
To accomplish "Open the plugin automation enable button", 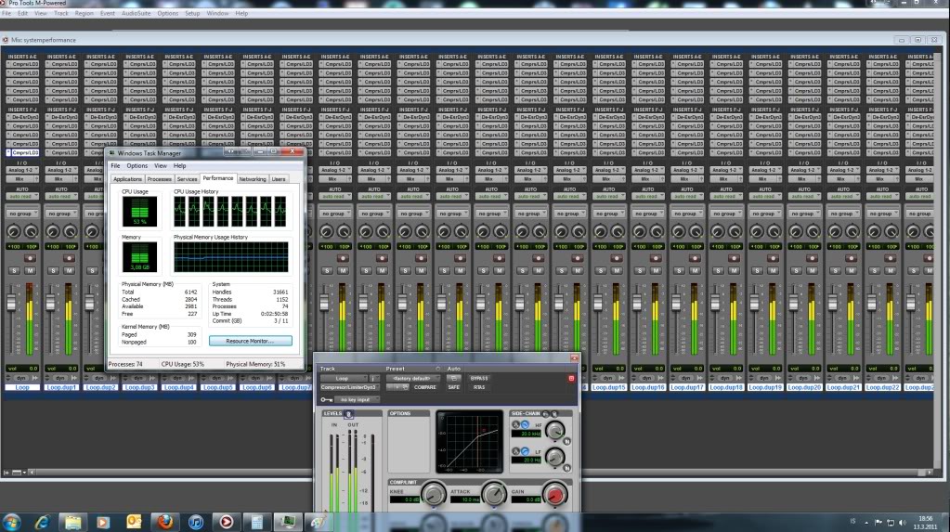I will click(454, 379).
